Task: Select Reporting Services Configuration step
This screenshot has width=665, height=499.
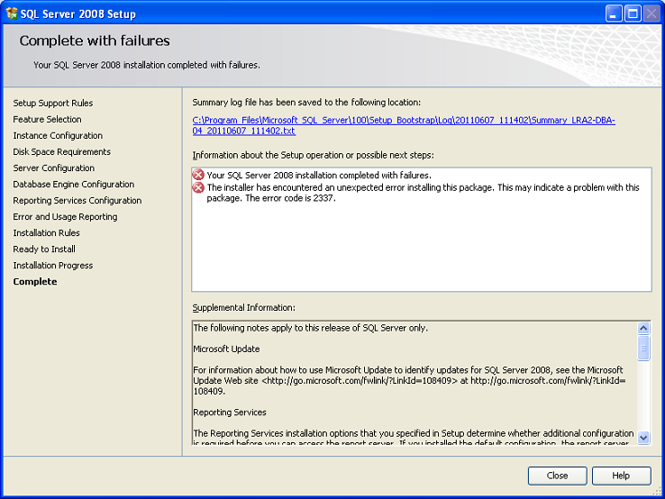Action: click(x=77, y=201)
